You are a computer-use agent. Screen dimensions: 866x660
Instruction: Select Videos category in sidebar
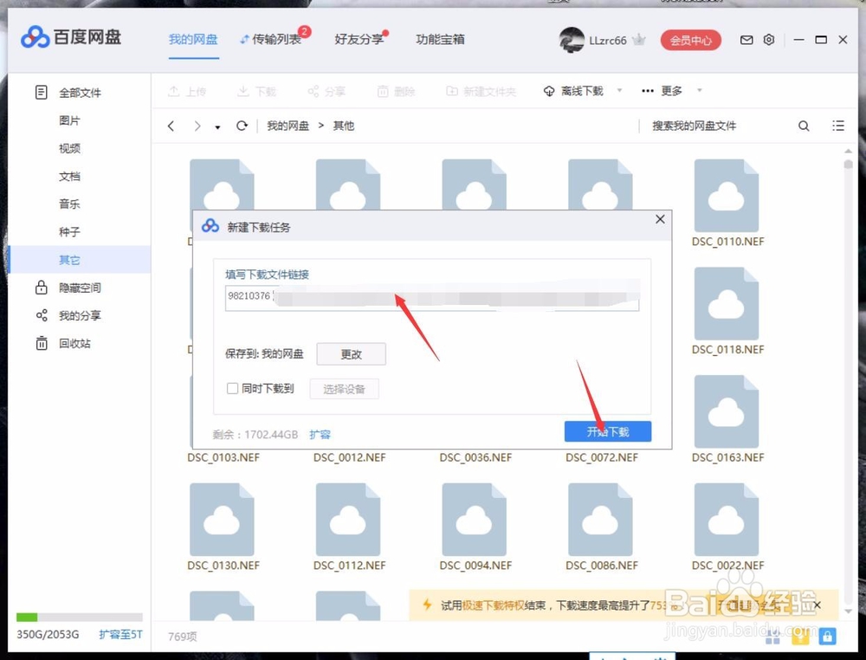click(x=69, y=148)
